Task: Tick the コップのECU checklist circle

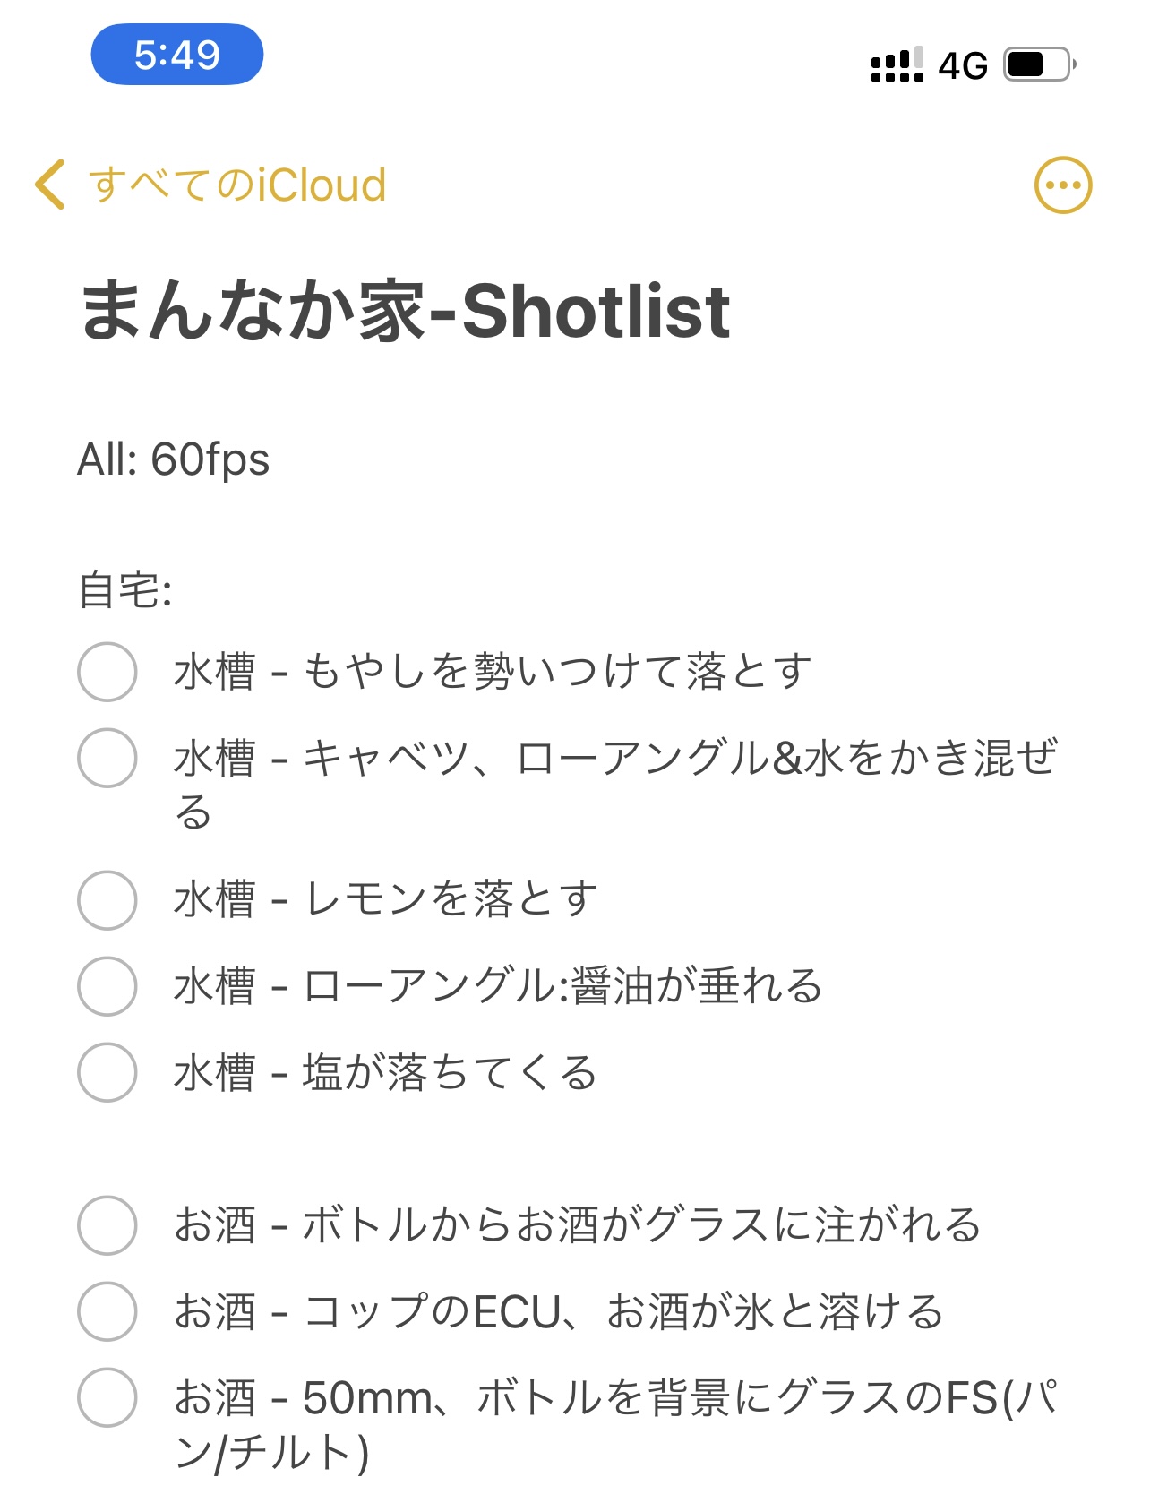Action: [x=107, y=1310]
